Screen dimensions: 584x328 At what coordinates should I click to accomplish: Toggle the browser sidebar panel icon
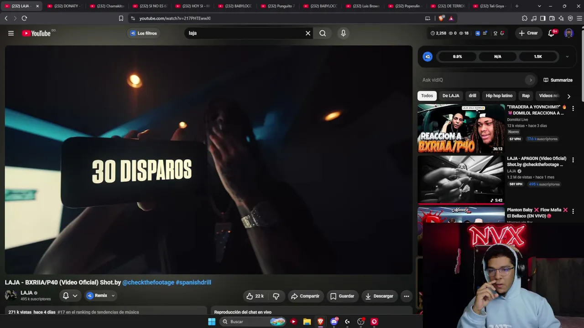(543, 18)
